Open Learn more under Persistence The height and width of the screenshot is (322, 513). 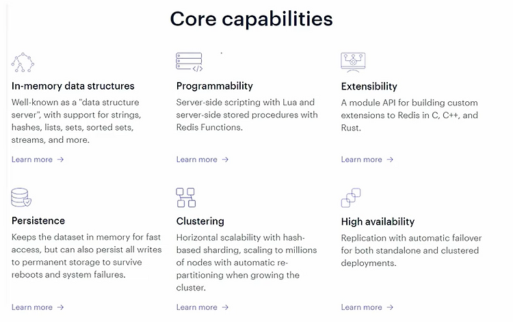click(x=38, y=307)
